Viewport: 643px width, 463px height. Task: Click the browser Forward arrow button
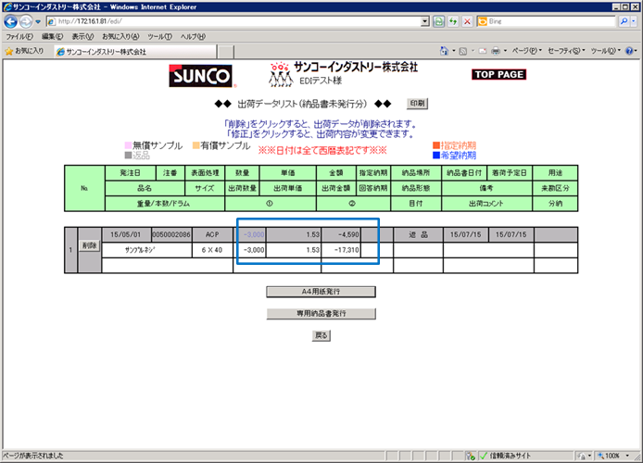click(25, 21)
